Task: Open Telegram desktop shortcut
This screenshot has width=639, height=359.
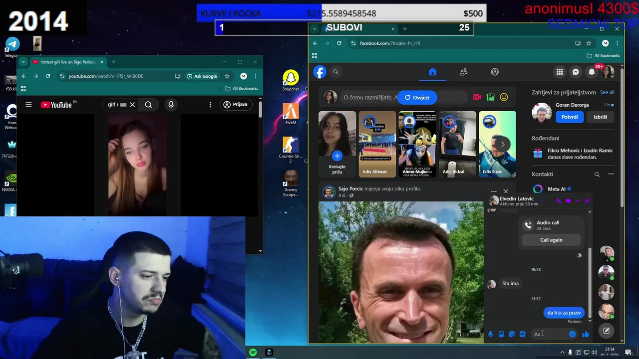Action: tap(12, 47)
